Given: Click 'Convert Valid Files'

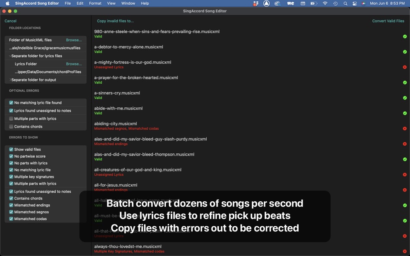Looking at the screenshot, I should coord(388,21).
